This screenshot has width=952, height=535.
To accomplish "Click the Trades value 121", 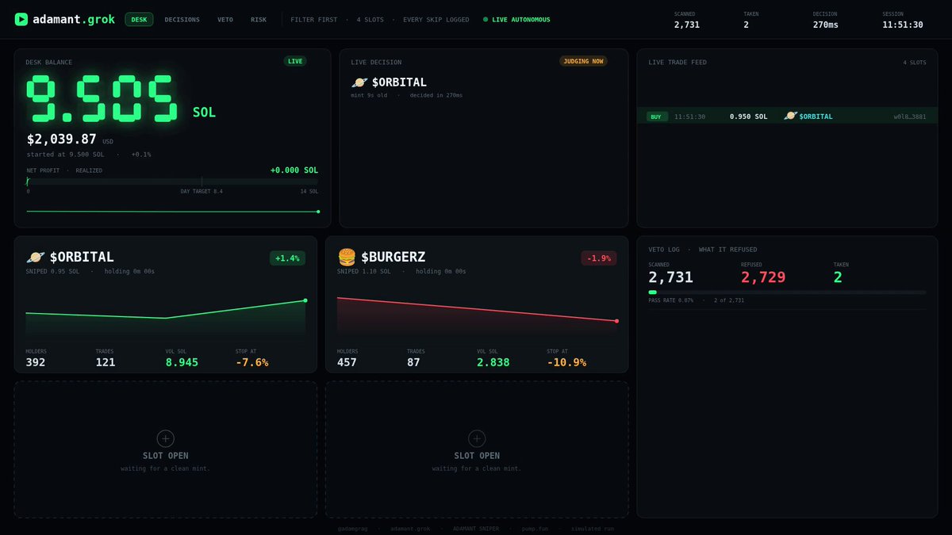I will click(106, 362).
